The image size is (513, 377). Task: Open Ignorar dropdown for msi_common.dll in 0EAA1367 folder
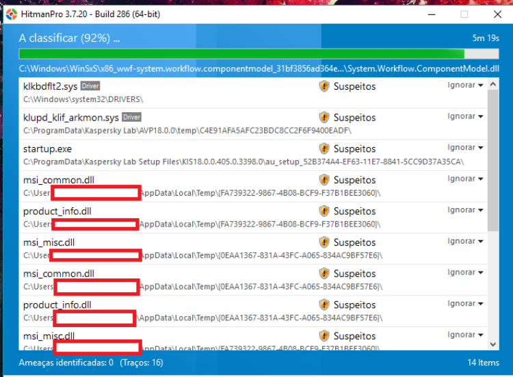pos(465,272)
